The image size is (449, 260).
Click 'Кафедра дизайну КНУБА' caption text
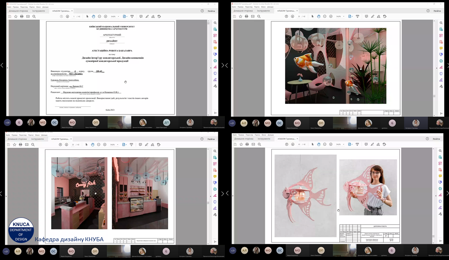69,239
